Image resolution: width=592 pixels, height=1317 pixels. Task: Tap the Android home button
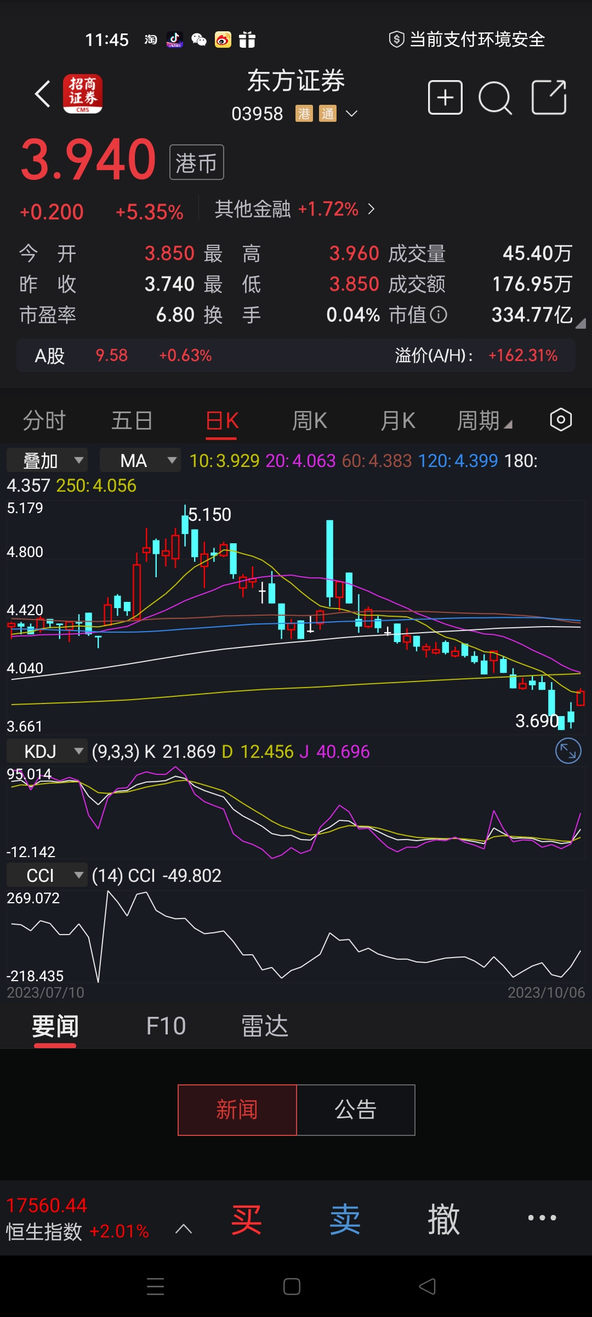pyautogui.click(x=292, y=1286)
